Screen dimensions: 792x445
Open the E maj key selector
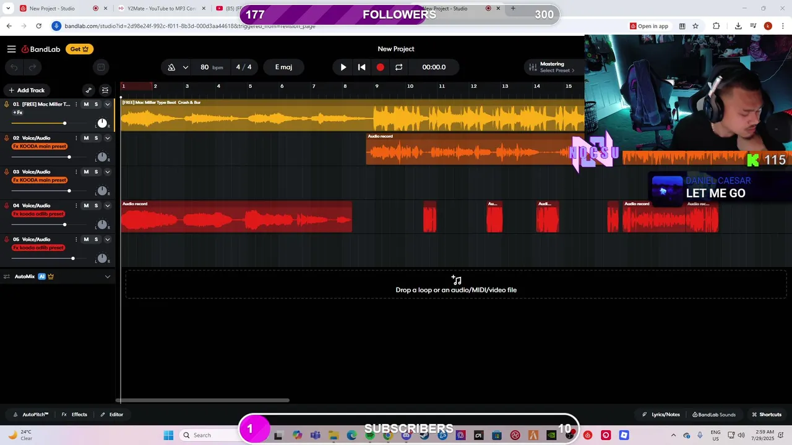(283, 67)
